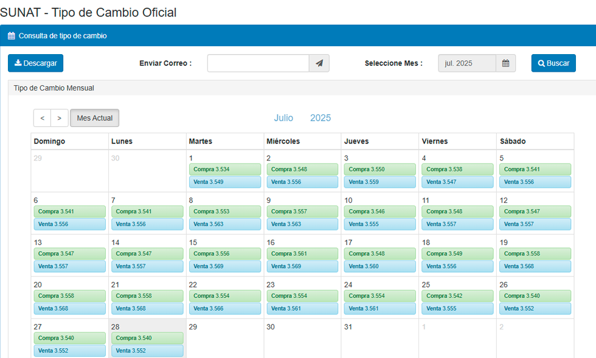Click the Tipo de Cambio Mensual panel heading

coord(54,88)
